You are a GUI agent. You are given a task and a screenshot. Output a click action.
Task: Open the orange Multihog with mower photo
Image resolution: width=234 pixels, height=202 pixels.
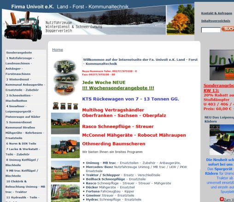[65, 147]
